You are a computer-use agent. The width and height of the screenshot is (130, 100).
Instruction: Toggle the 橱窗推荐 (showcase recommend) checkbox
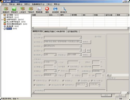pos(34,85)
